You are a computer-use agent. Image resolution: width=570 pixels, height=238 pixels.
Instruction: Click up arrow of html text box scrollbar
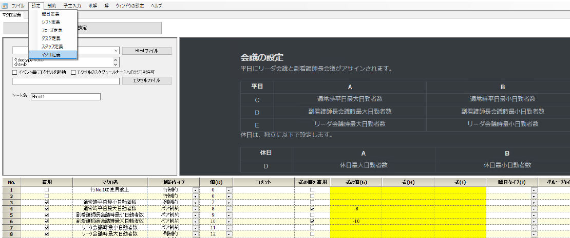[x=116, y=60]
